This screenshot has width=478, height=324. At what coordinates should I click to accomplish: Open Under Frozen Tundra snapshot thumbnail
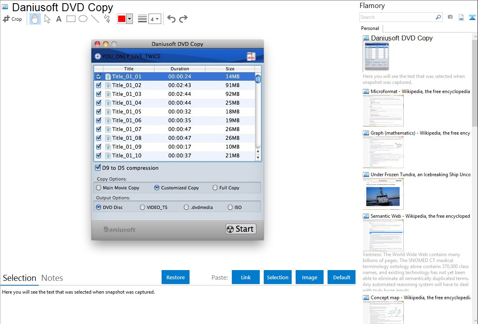point(383,194)
